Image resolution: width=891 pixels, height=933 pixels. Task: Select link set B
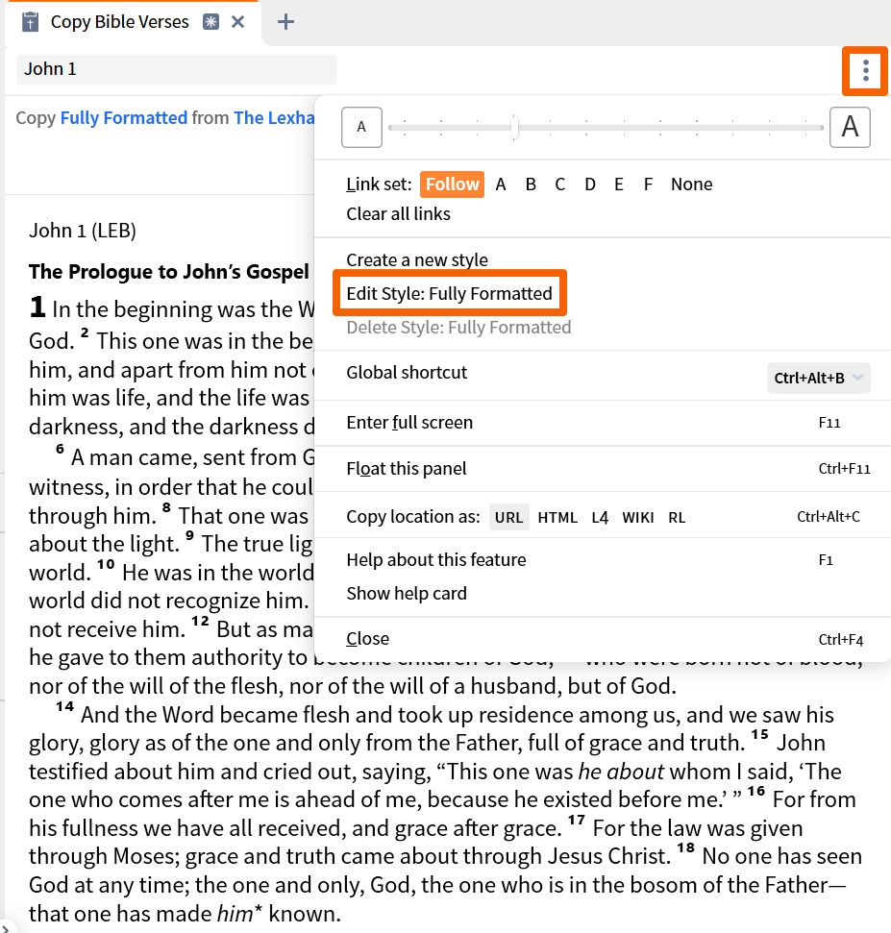pyautogui.click(x=531, y=184)
